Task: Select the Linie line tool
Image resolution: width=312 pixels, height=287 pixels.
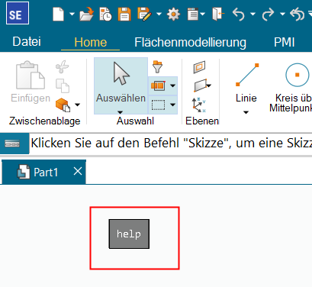Action: [x=246, y=82]
